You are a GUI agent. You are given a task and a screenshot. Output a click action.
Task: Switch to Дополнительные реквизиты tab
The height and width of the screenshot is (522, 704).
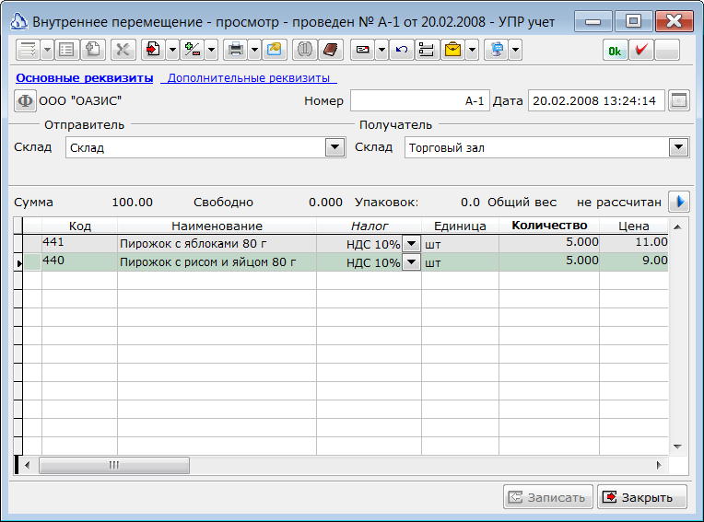[x=249, y=78]
